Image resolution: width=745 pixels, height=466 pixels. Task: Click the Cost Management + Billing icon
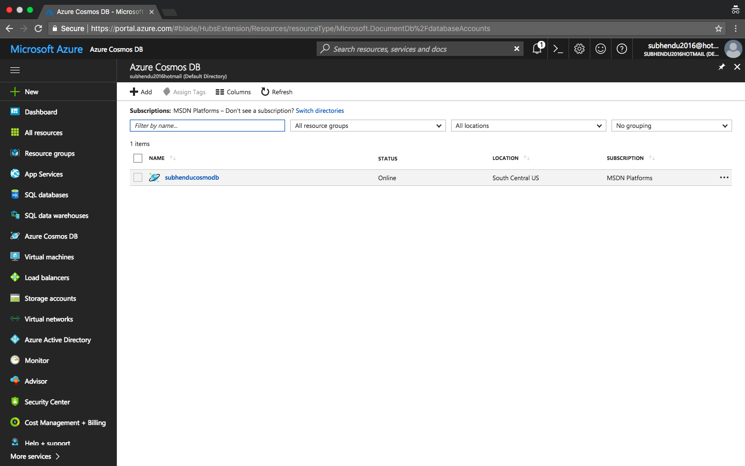[15, 423]
